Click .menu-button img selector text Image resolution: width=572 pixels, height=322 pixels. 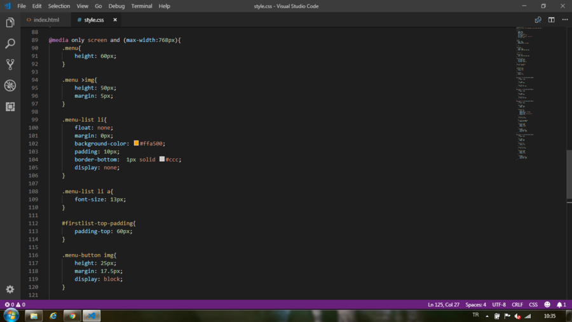[x=88, y=255]
